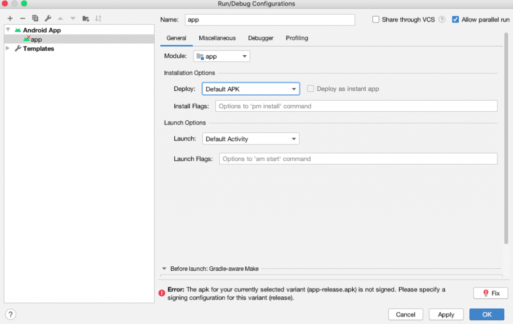Click the Add New Configuration plus icon
Screen dimensions: 513x324
tap(10, 19)
